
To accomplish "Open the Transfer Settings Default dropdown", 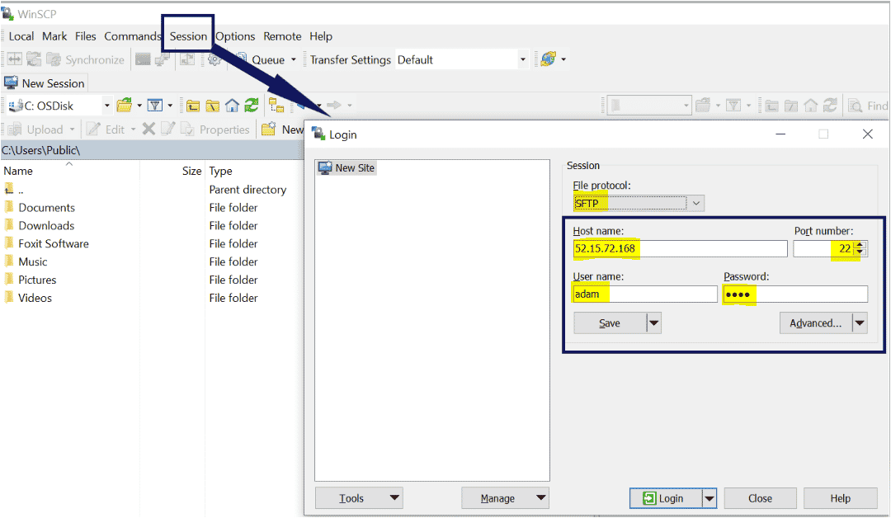I will [523, 59].
